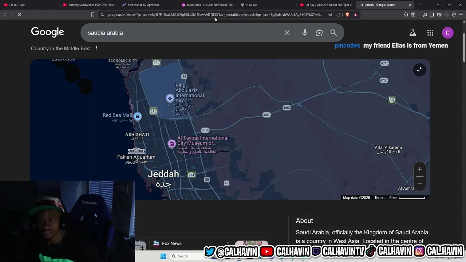Click the King Abdulaziz Airport map pin
Viewport: 466px width, 262px height.
[x=170, y=98]
